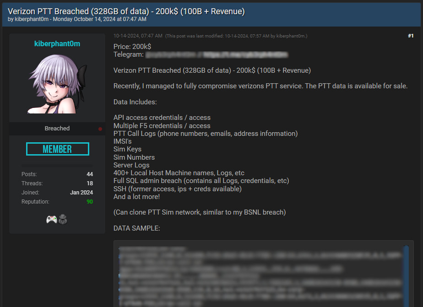The image size is (423, 307).
Task: Click the red offline status dot
Action: point(100,129)
